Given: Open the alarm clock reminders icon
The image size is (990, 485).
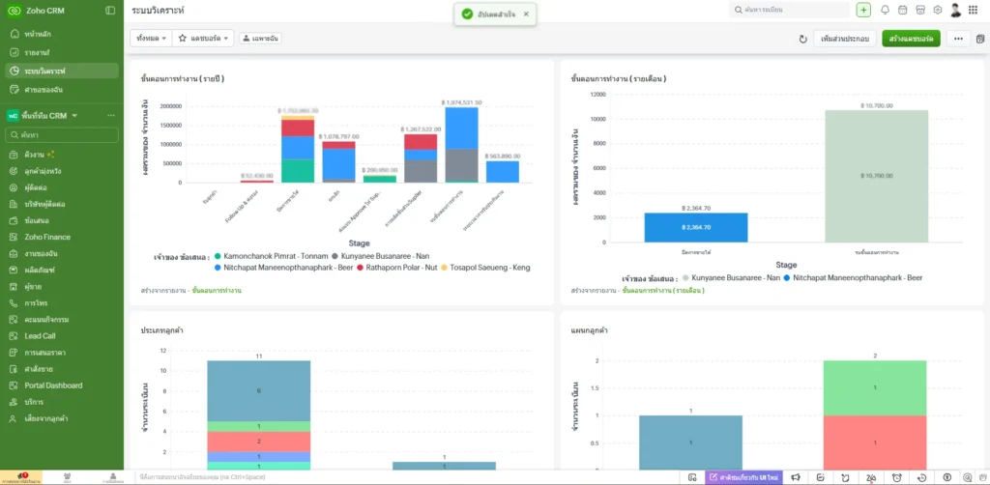Looking at the screenshot, I should point(896,477).
